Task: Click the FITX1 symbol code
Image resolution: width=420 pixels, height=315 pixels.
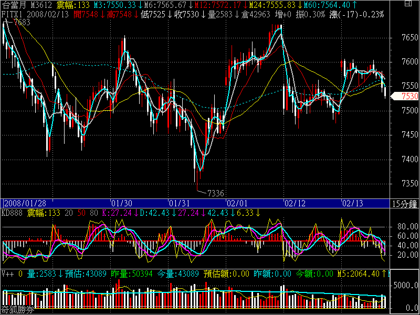Action: (11, 13)
